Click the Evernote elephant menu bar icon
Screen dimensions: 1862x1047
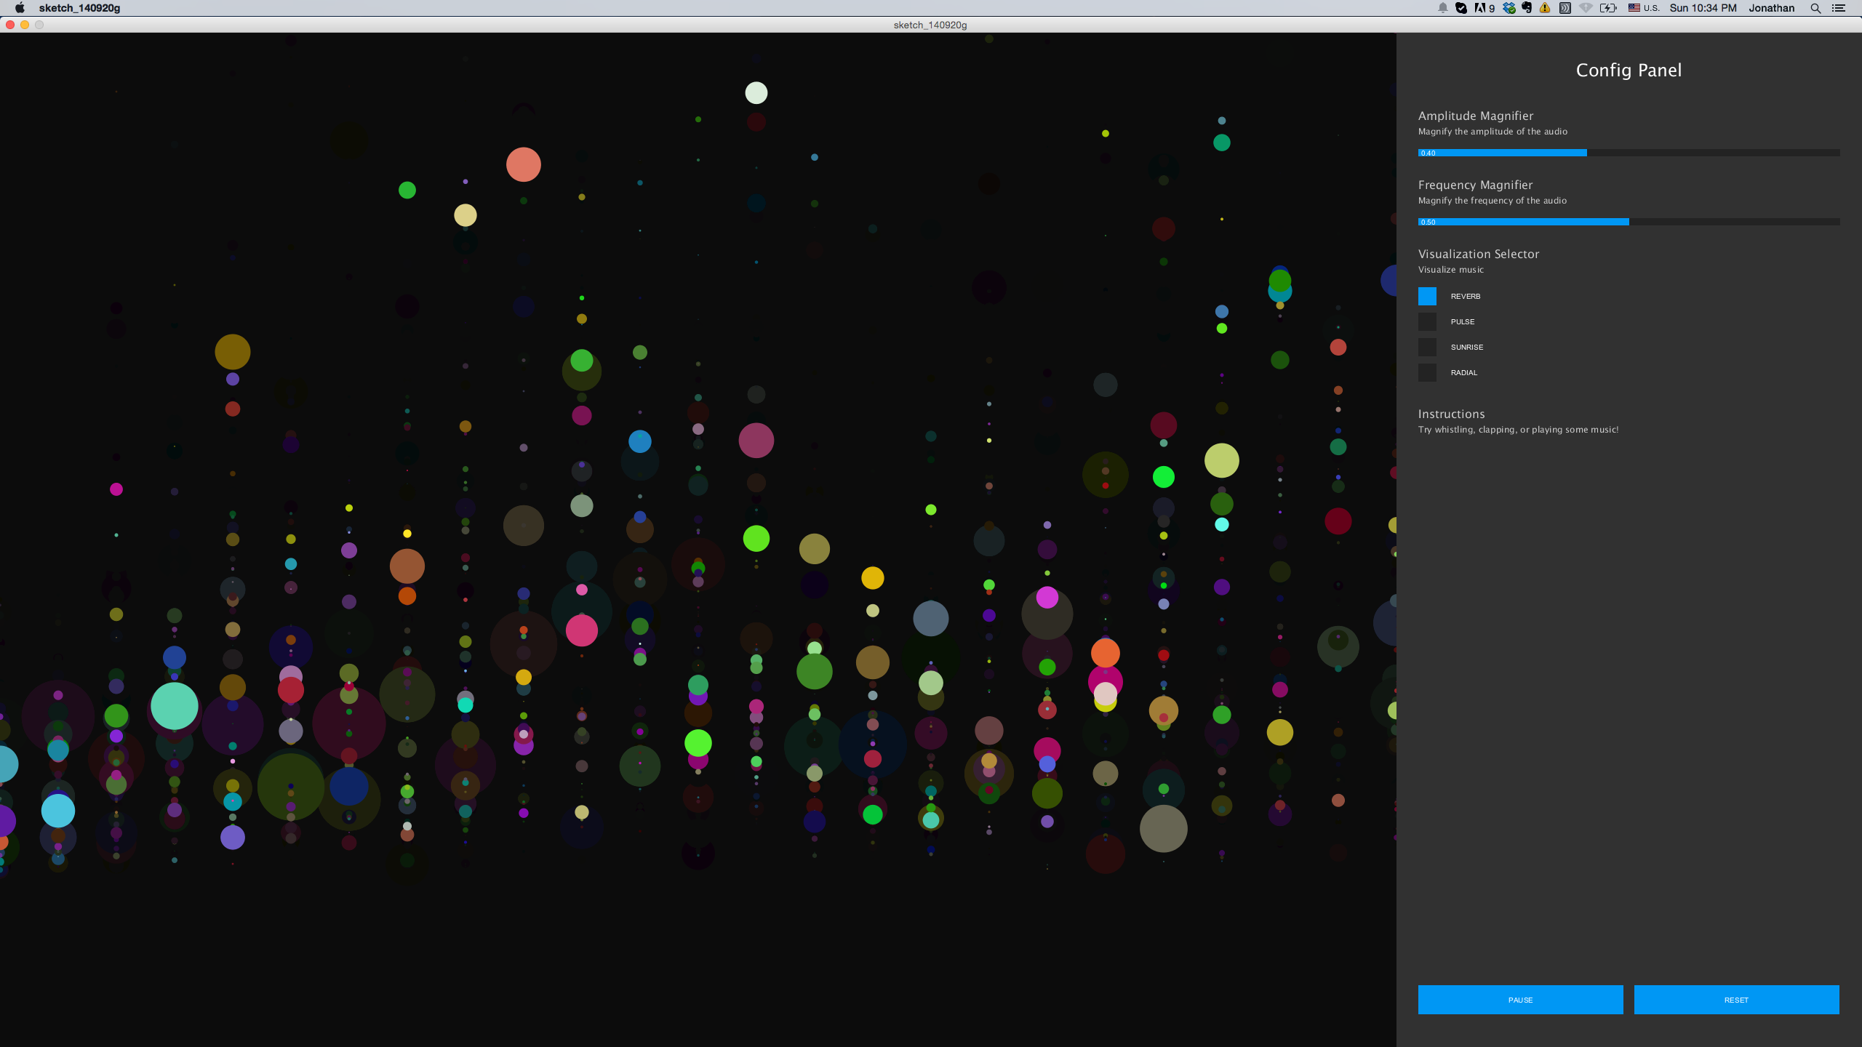[1527, 8]
